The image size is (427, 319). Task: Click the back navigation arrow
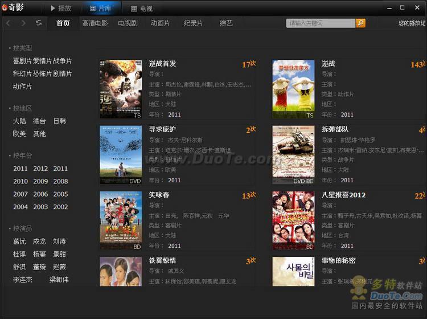(8, 23)
